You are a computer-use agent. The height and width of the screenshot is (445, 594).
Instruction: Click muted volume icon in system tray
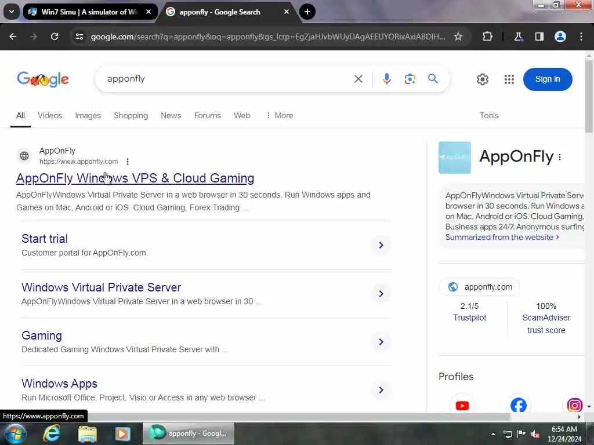coord(535,434)
